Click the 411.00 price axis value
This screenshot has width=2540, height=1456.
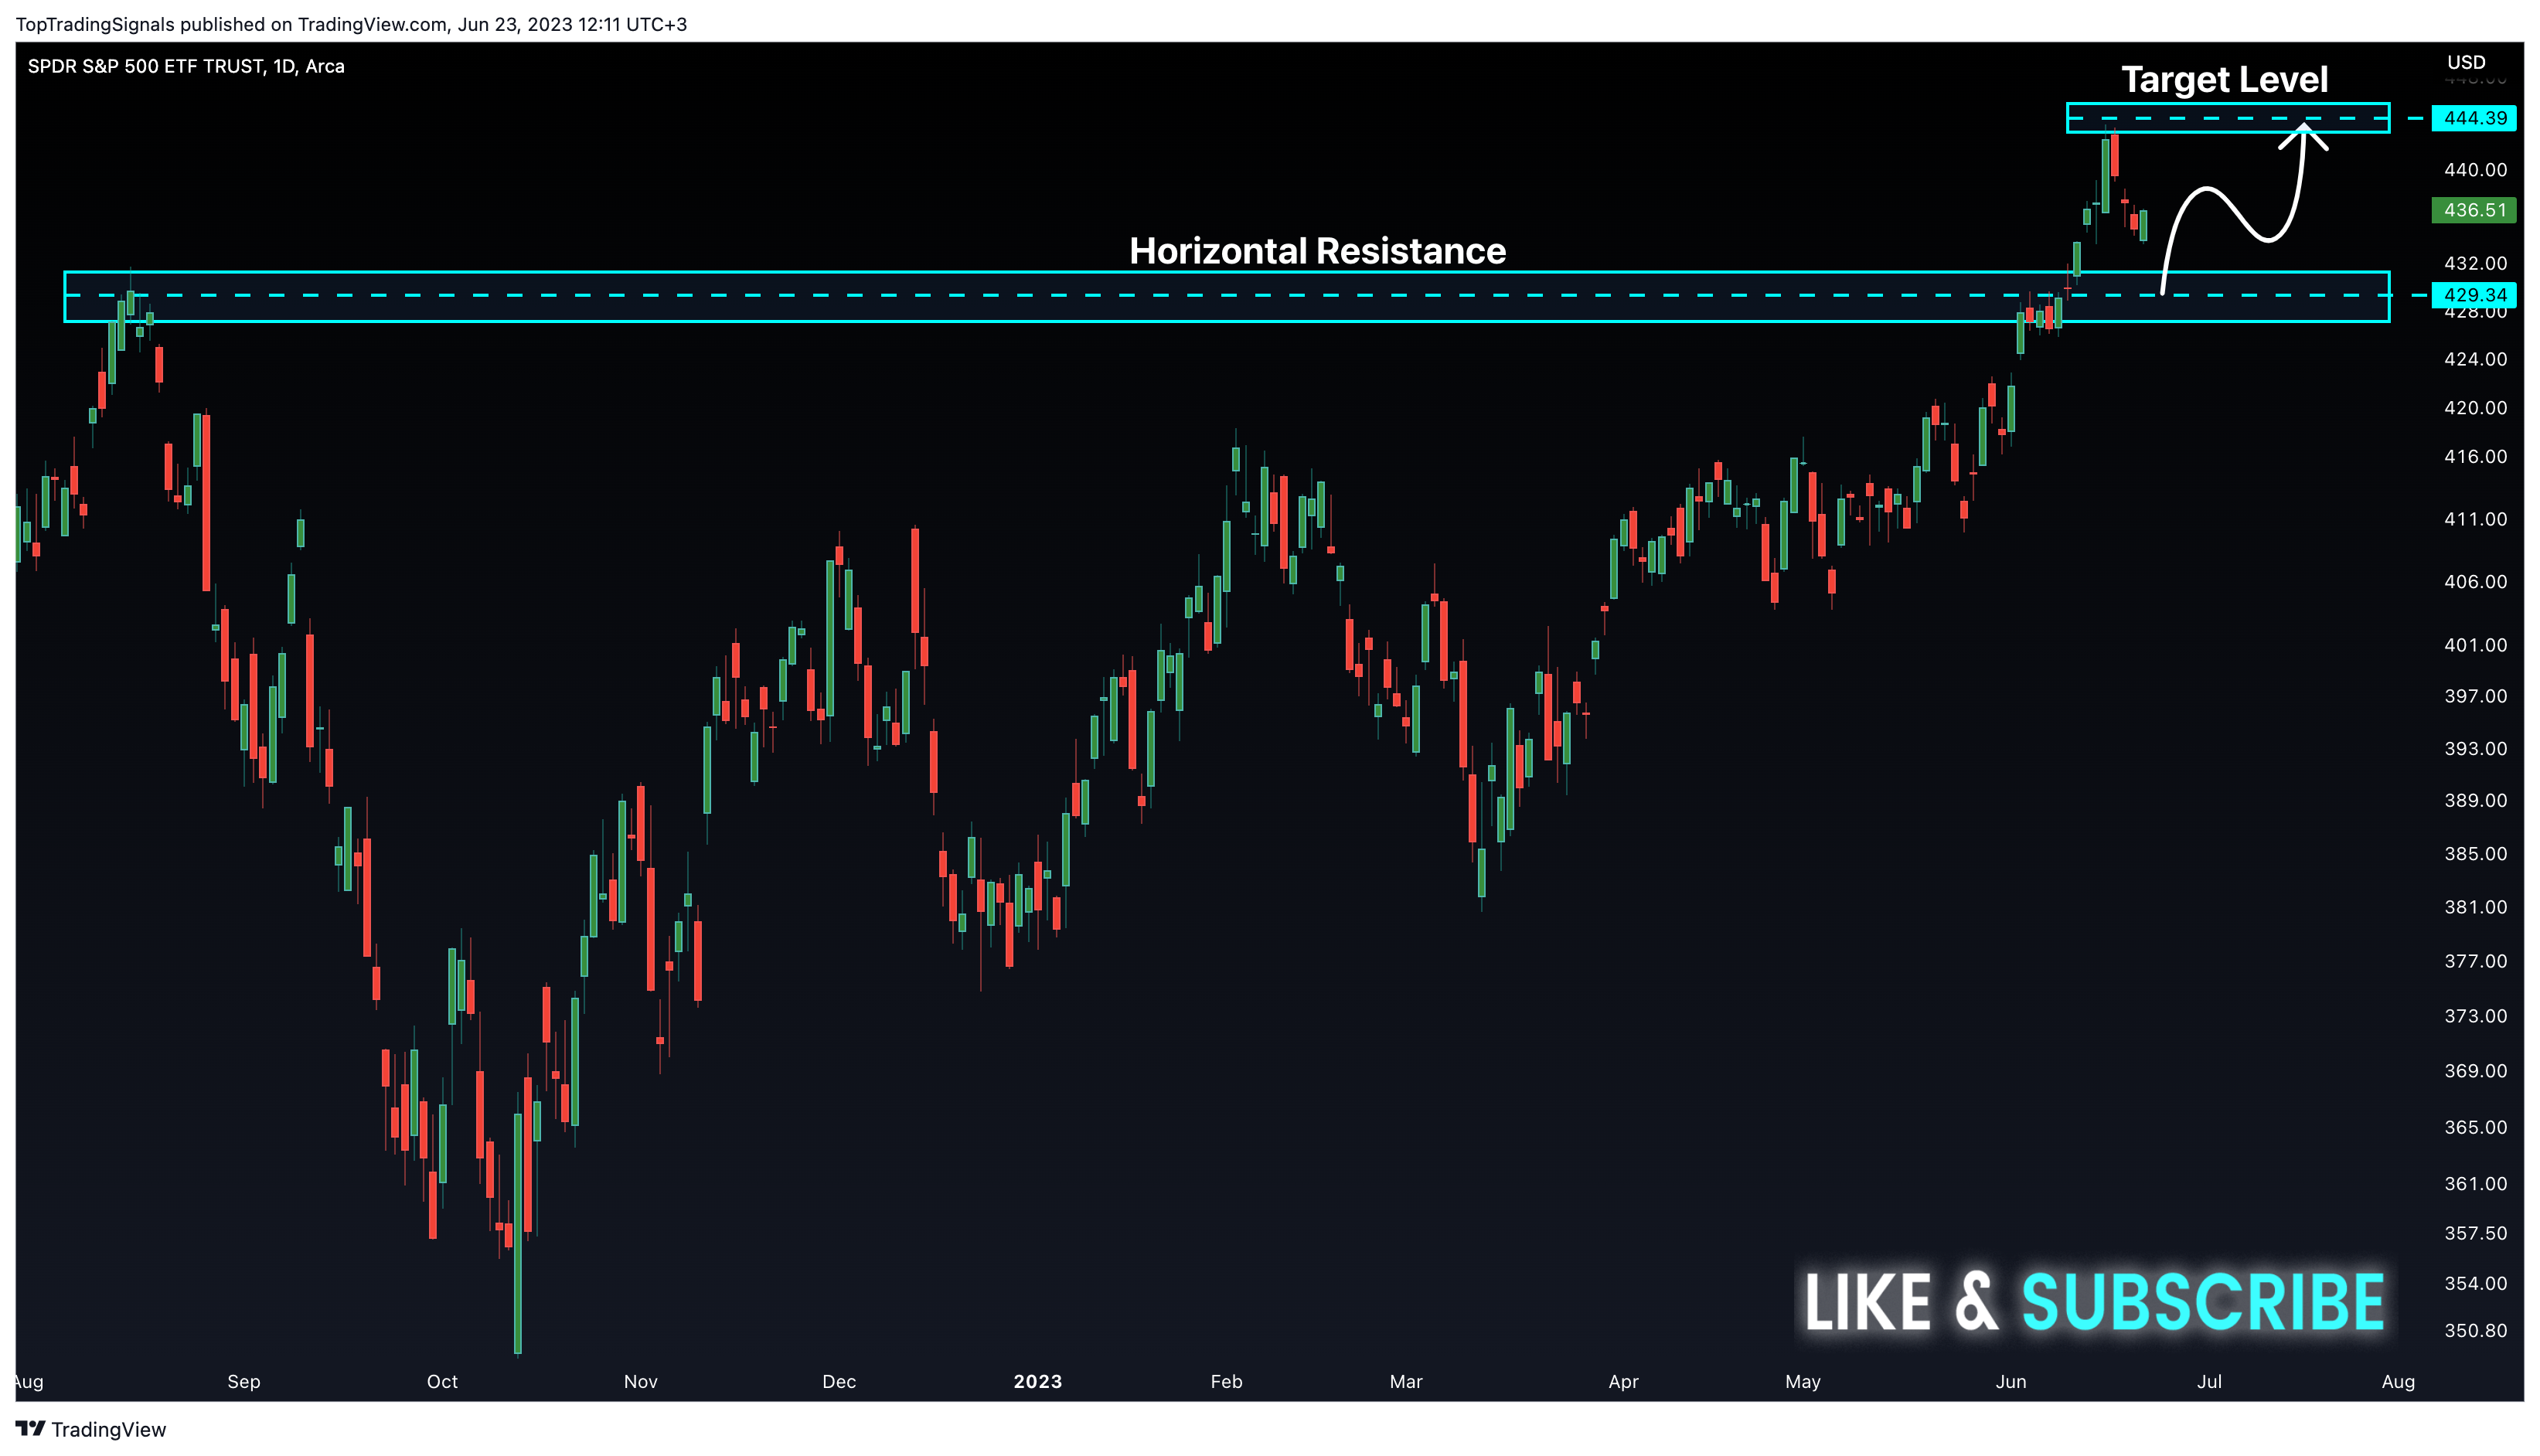2475,519
